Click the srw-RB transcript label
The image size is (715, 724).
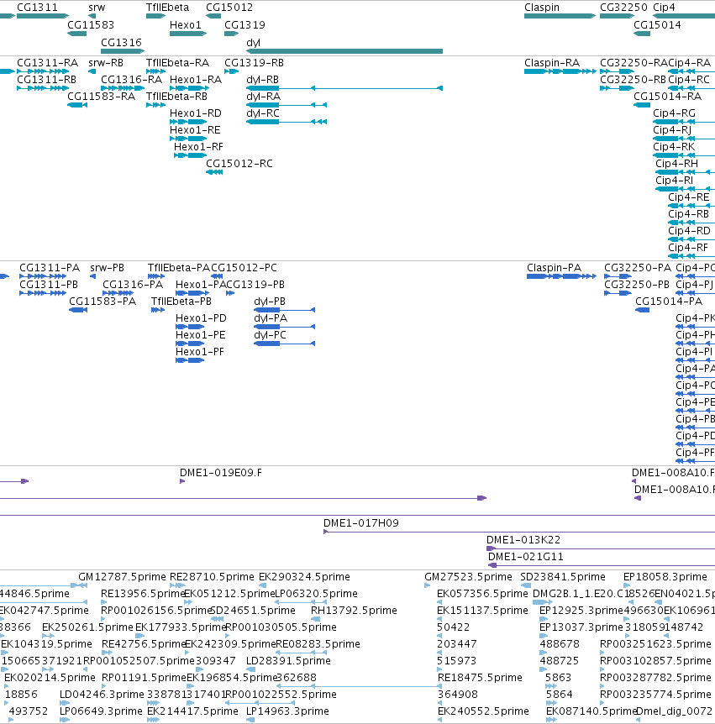[106, 63]
